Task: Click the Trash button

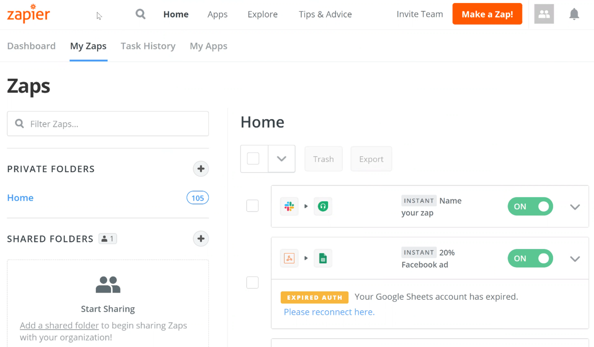Action: pos(323,159)
